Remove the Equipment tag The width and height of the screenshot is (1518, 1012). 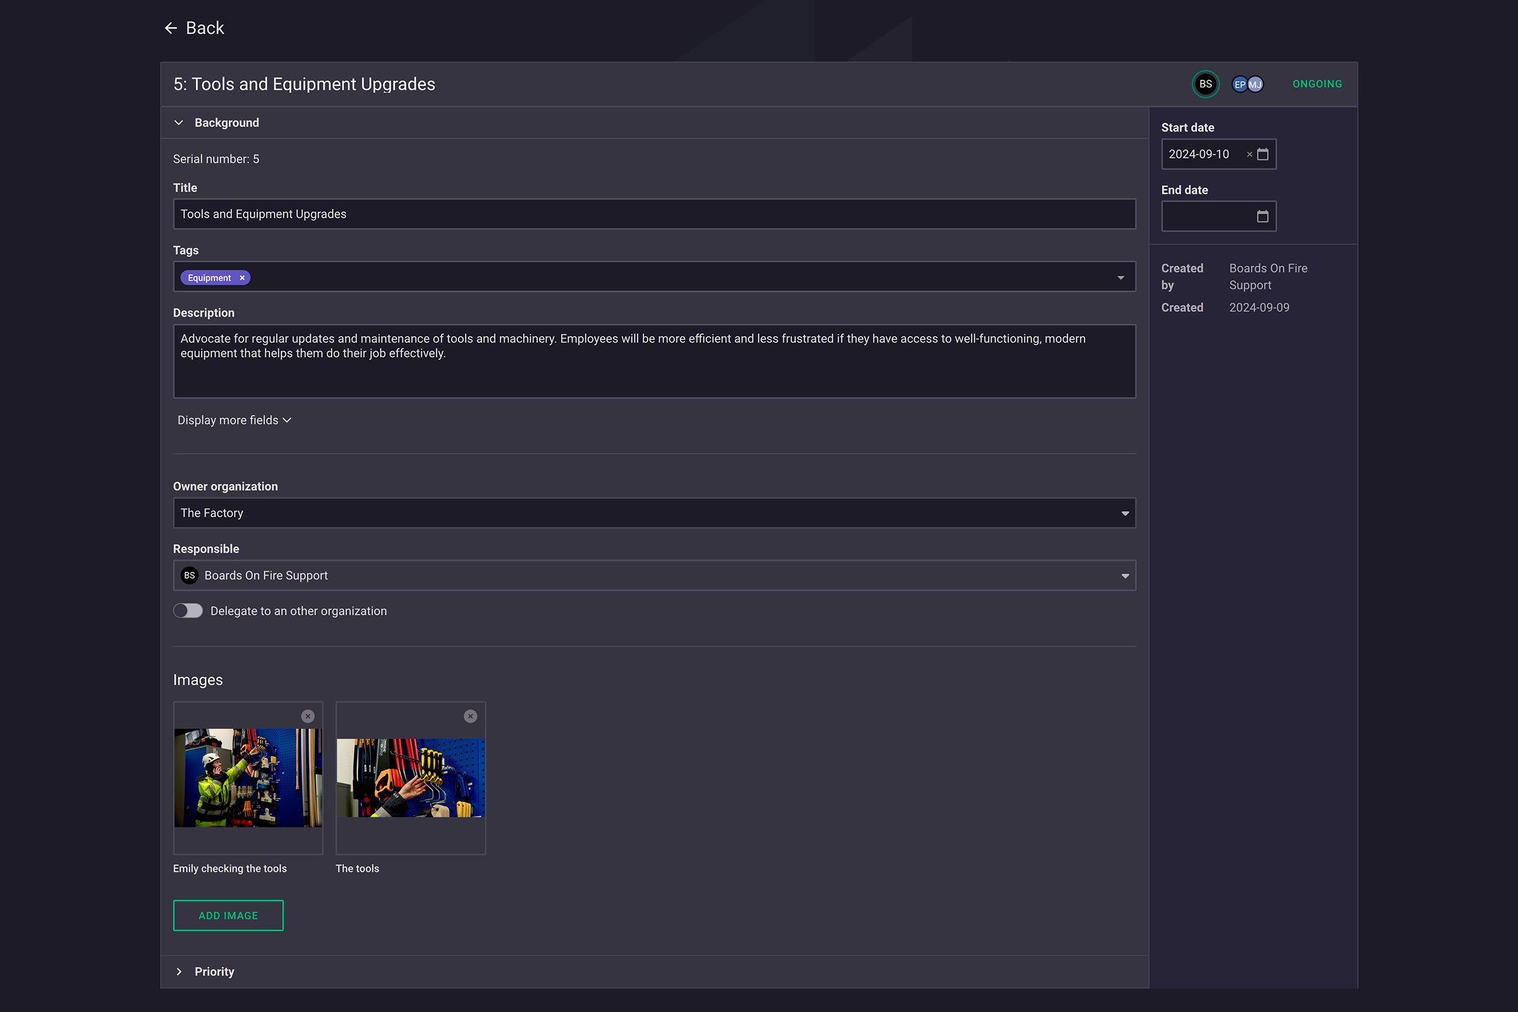tap(242, 278)
